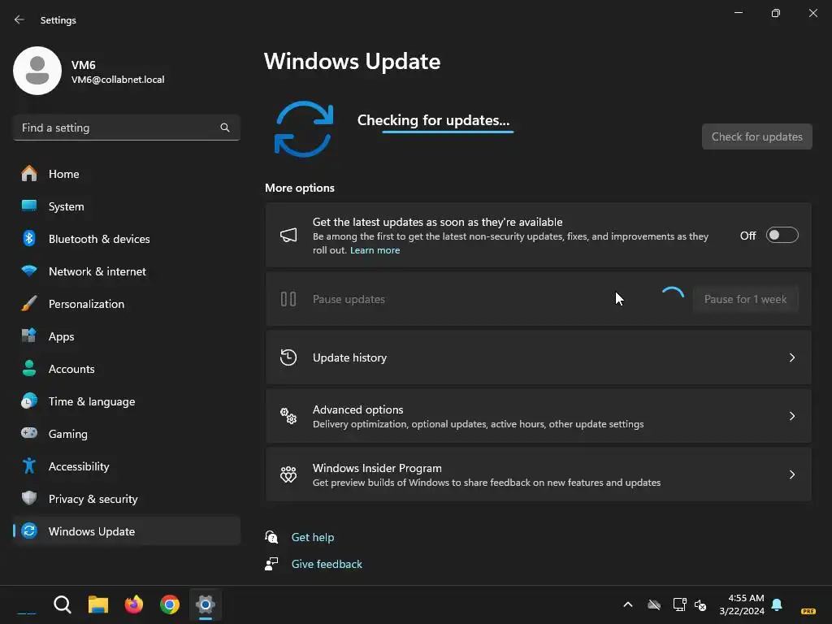Launch Google Chrome from the taskbar

coord(170,604)
